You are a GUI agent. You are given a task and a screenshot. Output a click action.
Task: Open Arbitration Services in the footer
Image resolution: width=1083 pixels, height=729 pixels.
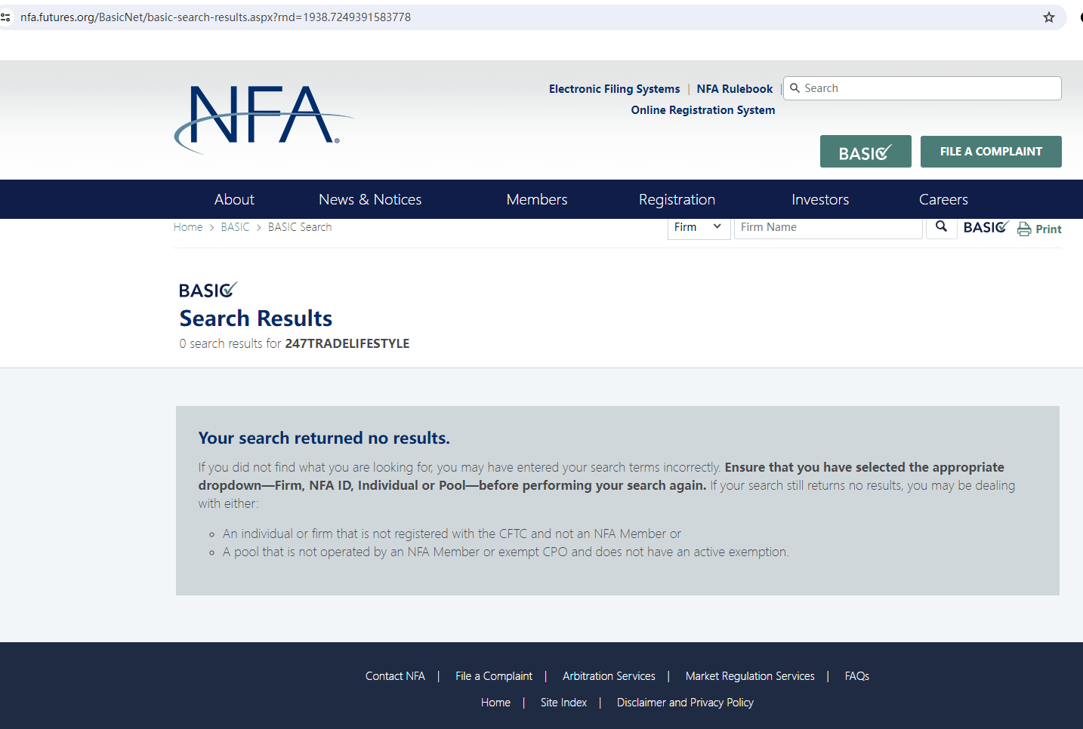click(x=609, y=676)
